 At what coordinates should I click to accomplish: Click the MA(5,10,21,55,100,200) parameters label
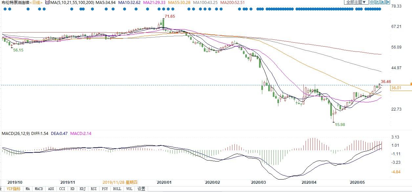tap(72, 3)
